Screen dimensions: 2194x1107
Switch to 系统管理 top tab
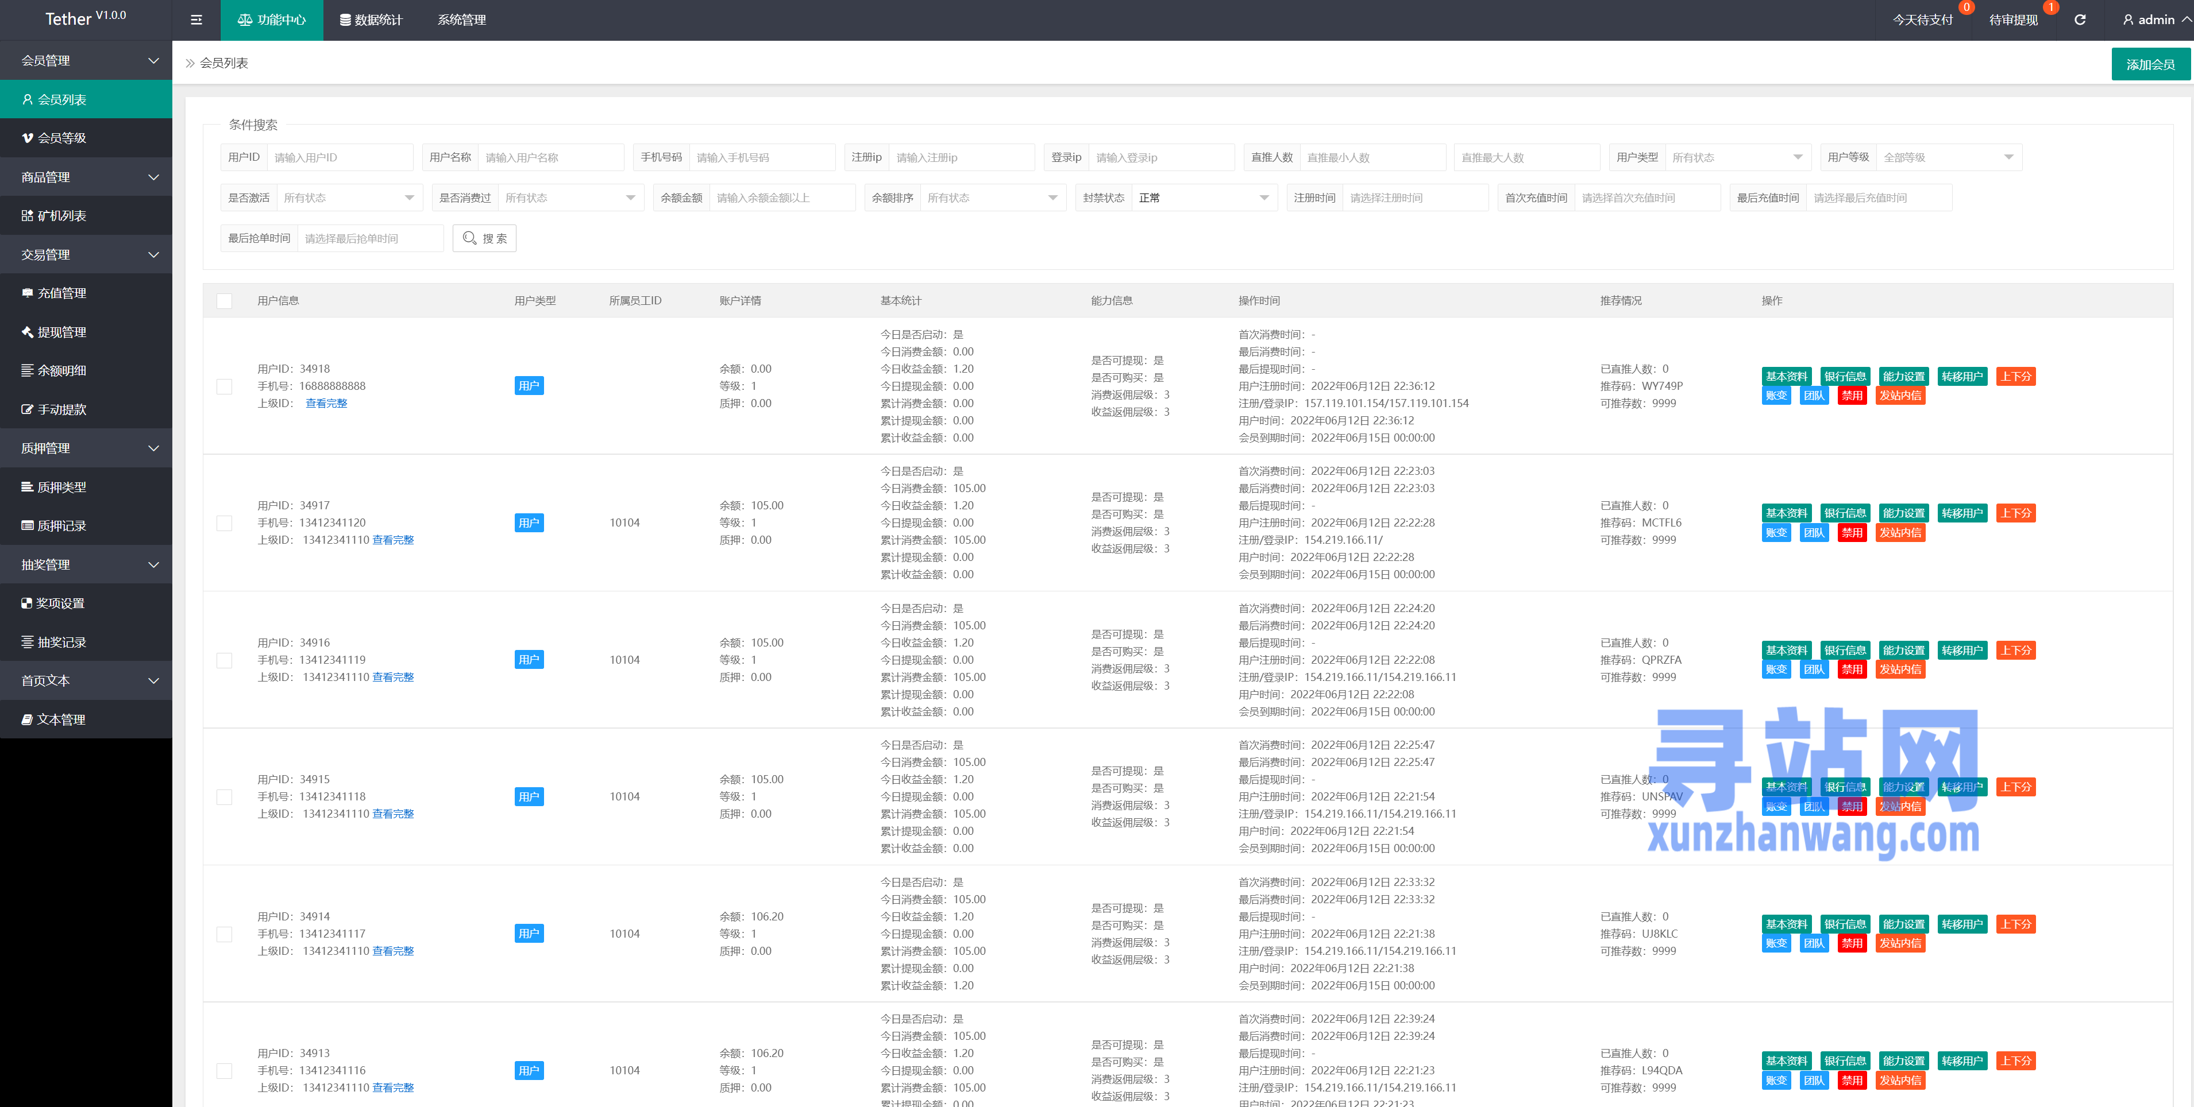462,20
